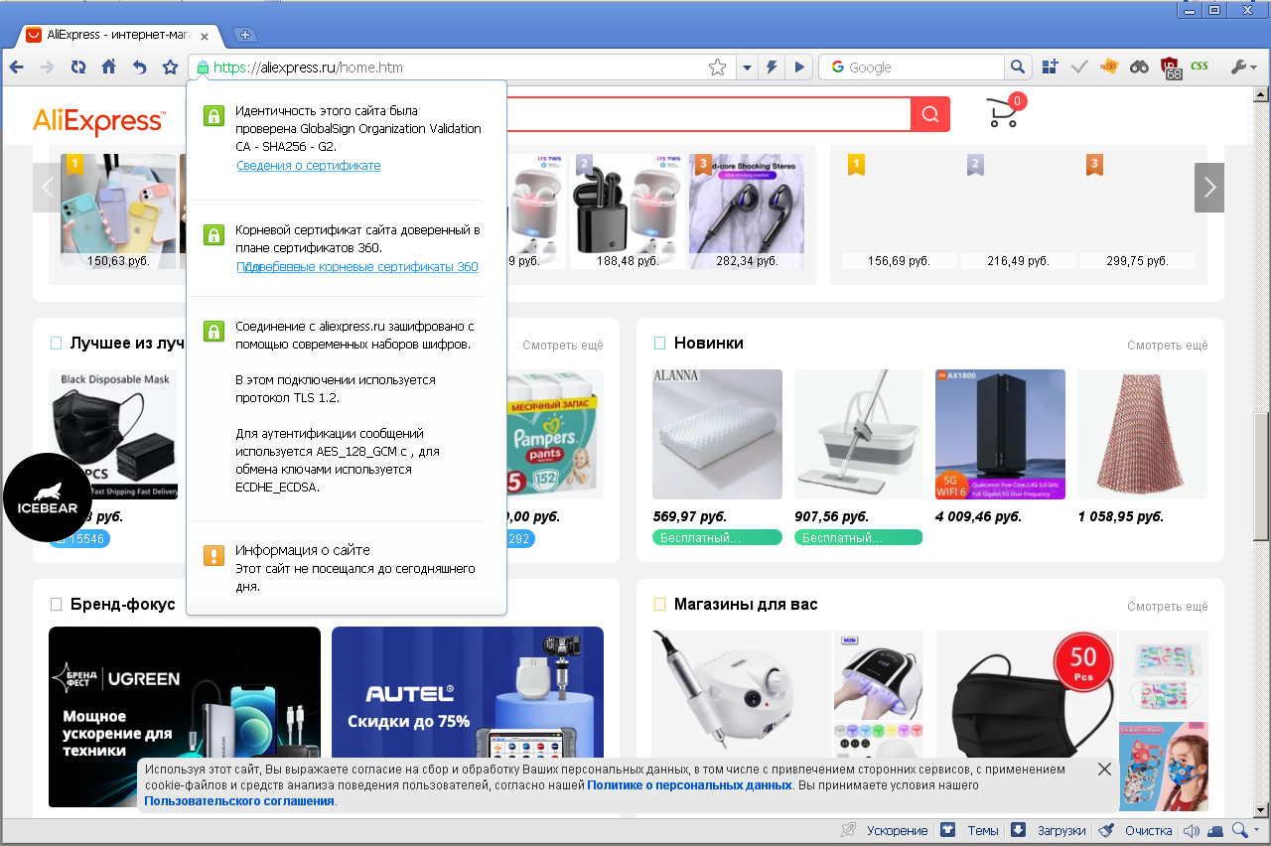The height and width of the screenshot is (846, 1271).
Task: Open the 'Сведения о сертификате' link
Action: (309, 165)
